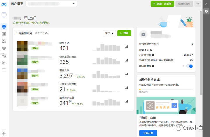Click the green 创建 button
The height and width of the screenshot is (137, 210).
(x=124, y=33)
